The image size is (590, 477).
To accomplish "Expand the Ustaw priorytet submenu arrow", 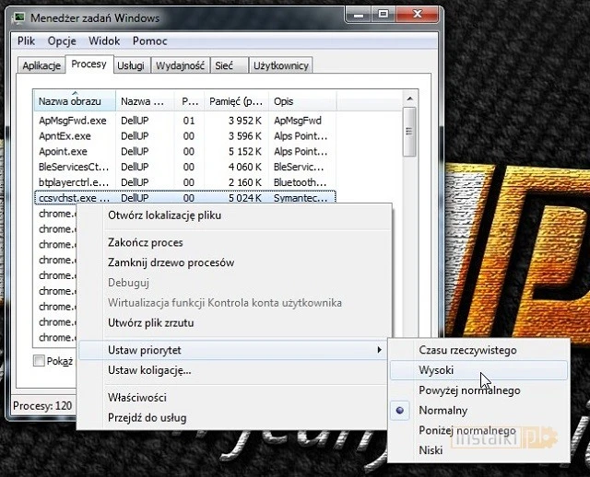I will click(379, 350).
